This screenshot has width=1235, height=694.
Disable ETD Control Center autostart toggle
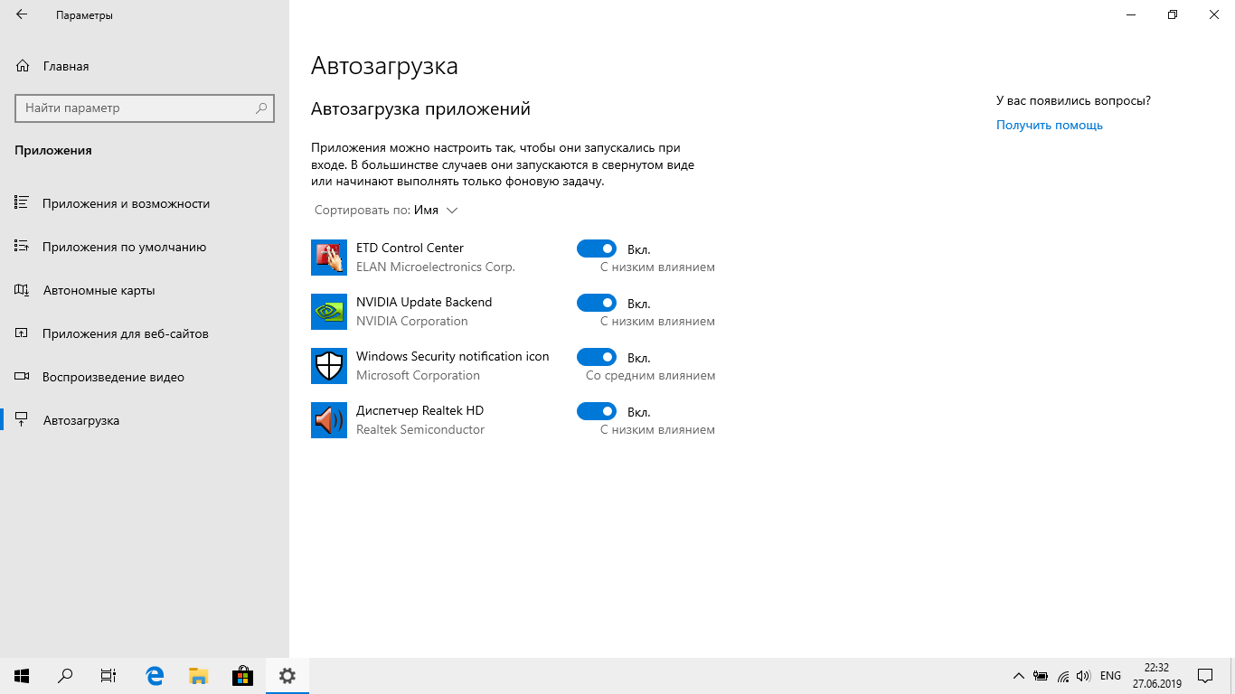[597, 249]
